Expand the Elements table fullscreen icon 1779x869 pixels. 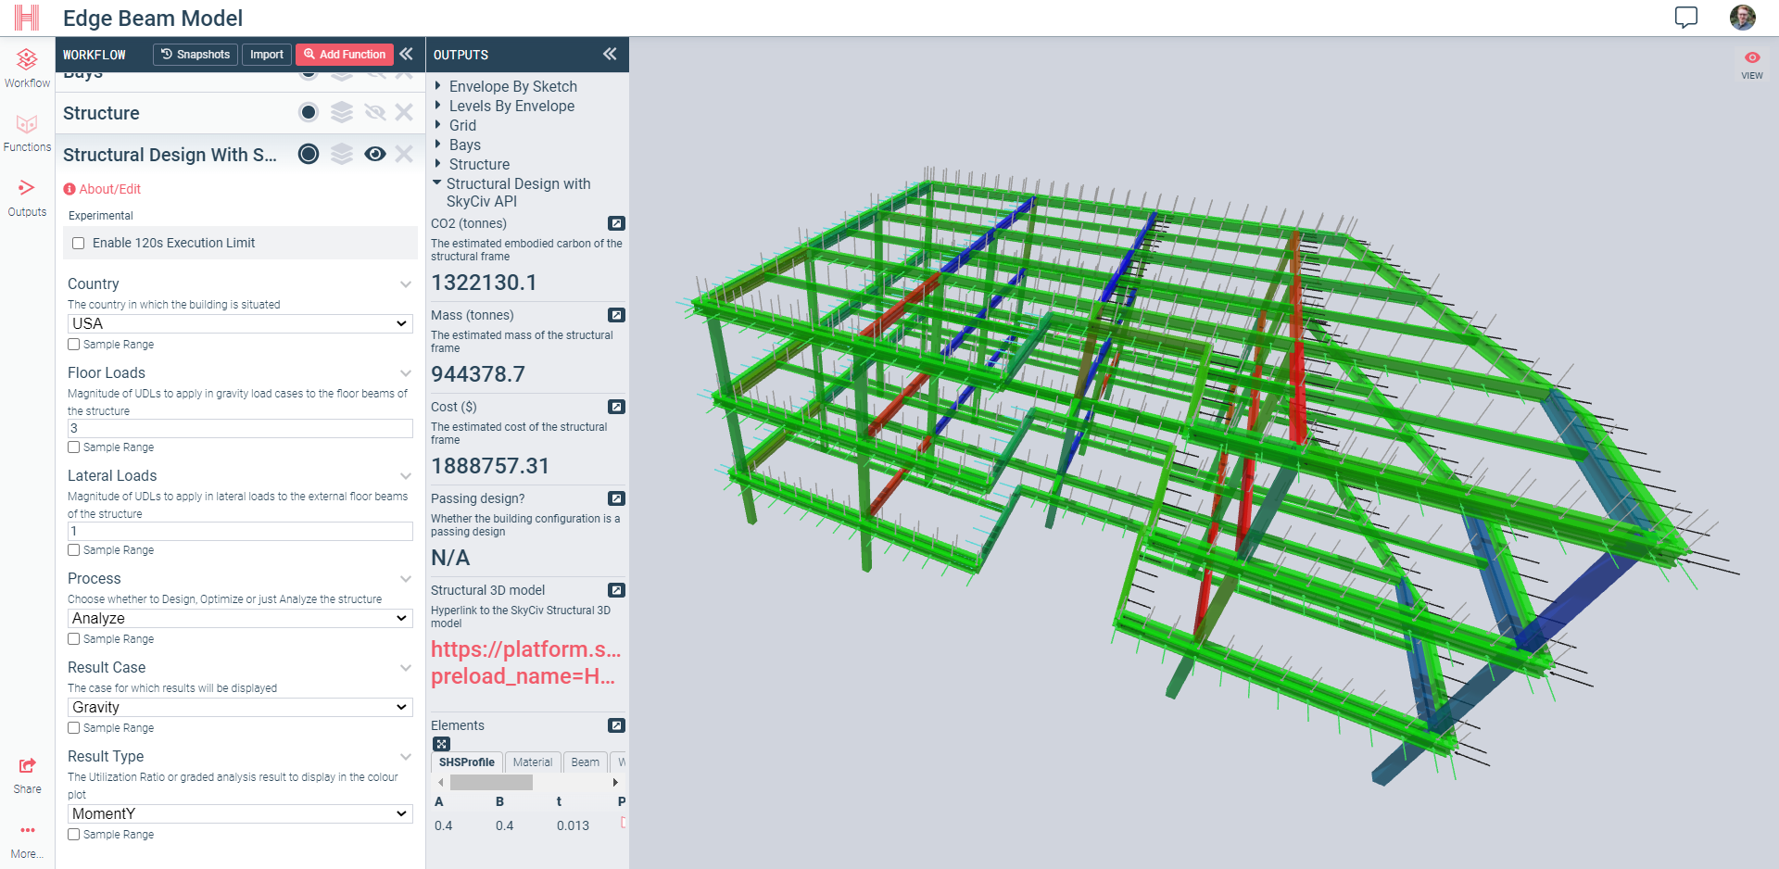pyautogui.click(x=442, y=744)
